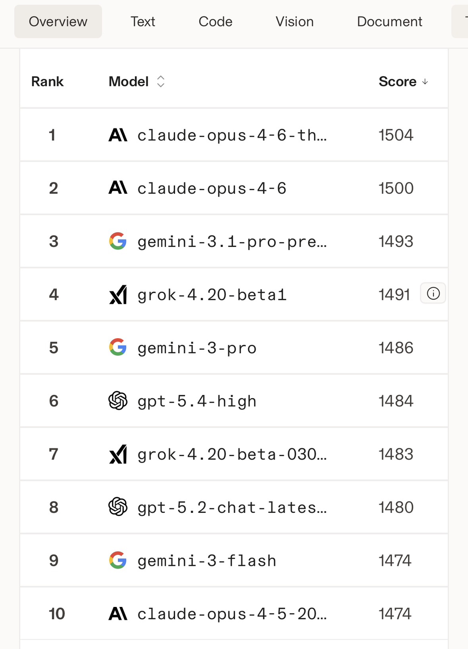Open the claude-opus-4-6 model entry
Image resolution: width=468 pixels, height=649 pixels.
212,188
